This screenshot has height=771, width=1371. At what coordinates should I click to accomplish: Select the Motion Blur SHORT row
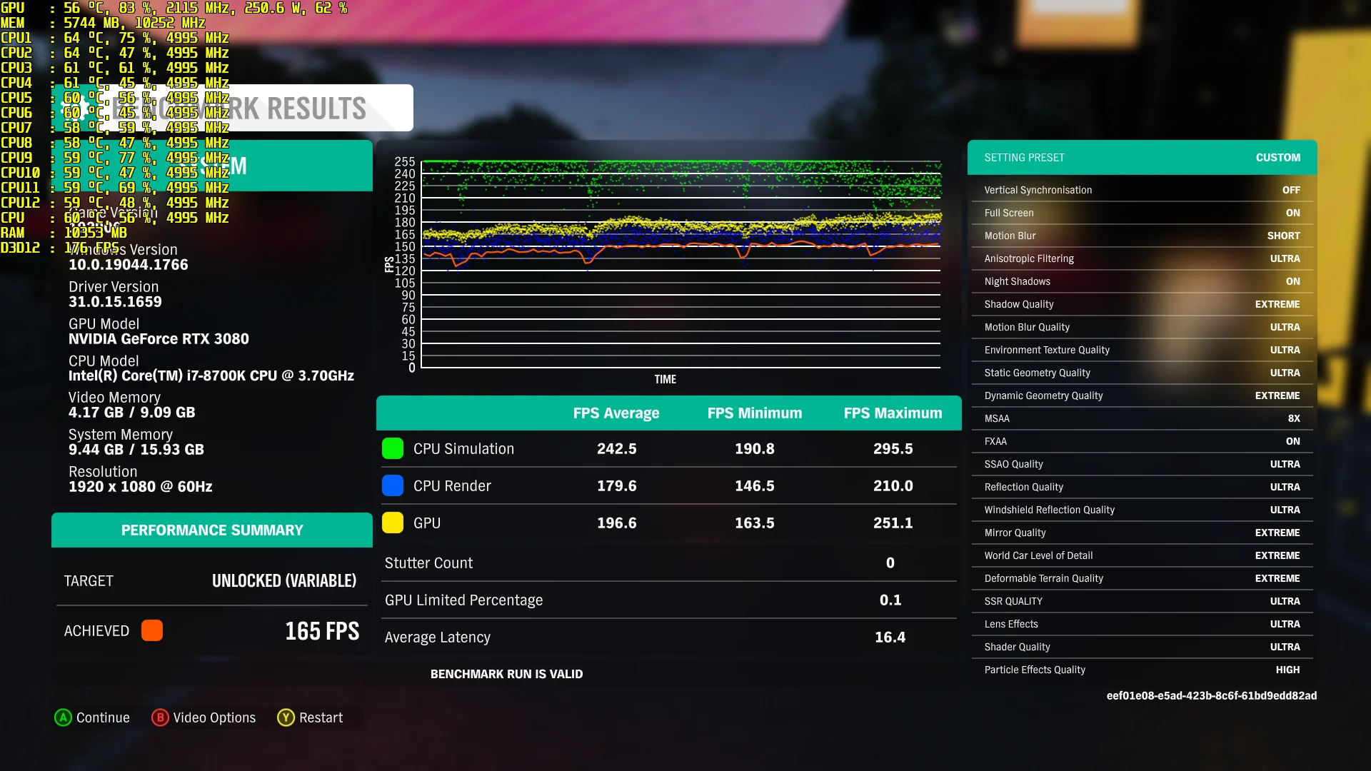coord(1142,236)
